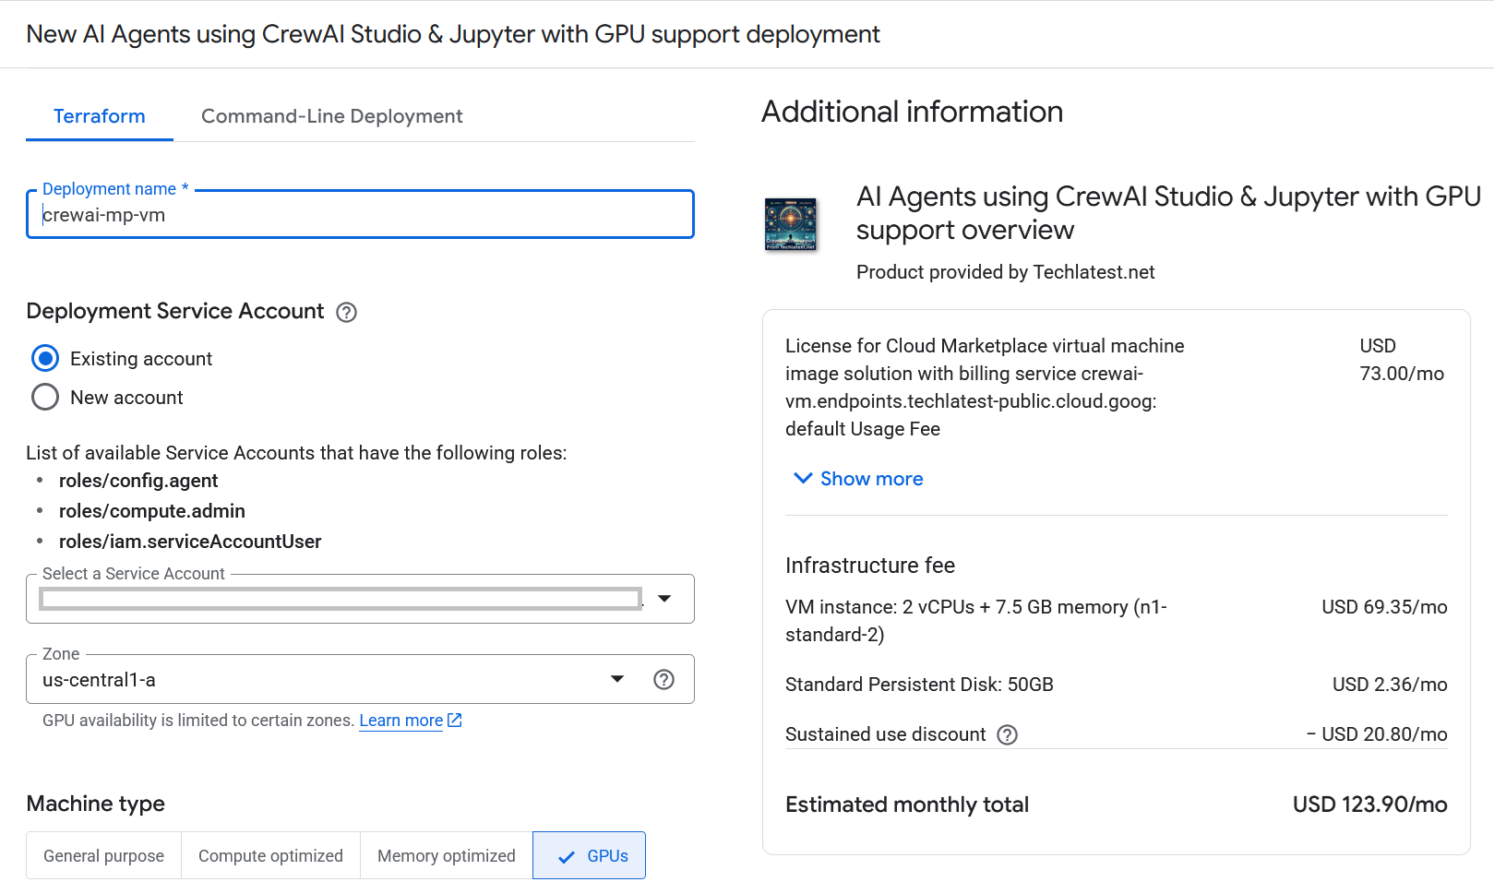Click the external-link icon beside Learn more

pyautogui.click(x=455, y=721)
